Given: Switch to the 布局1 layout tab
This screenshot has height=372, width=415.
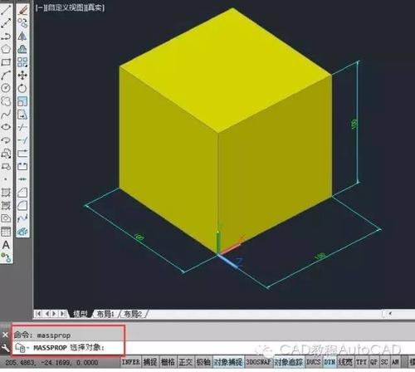Looking at the screenshot, I should (x=105, y=314).
